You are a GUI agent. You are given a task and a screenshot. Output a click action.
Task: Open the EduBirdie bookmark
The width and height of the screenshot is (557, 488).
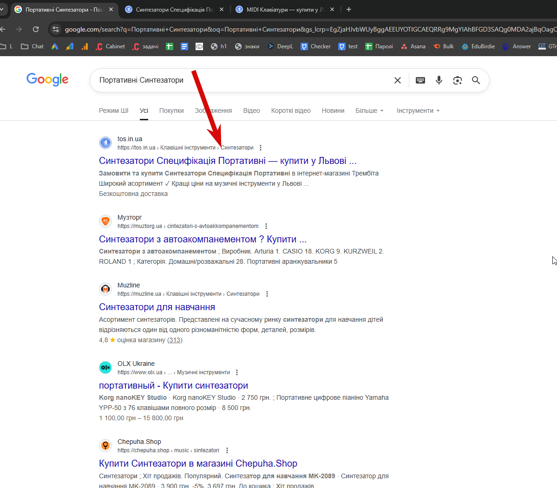tap(478, 46)
